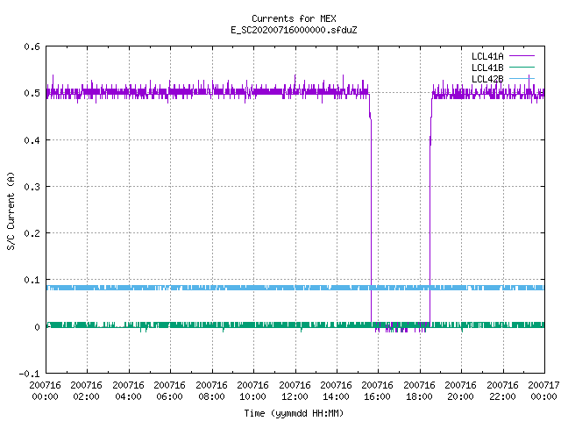Click the LCL41B legend label
This screenshot has height=421, width=561.
(x=487, y=68)
